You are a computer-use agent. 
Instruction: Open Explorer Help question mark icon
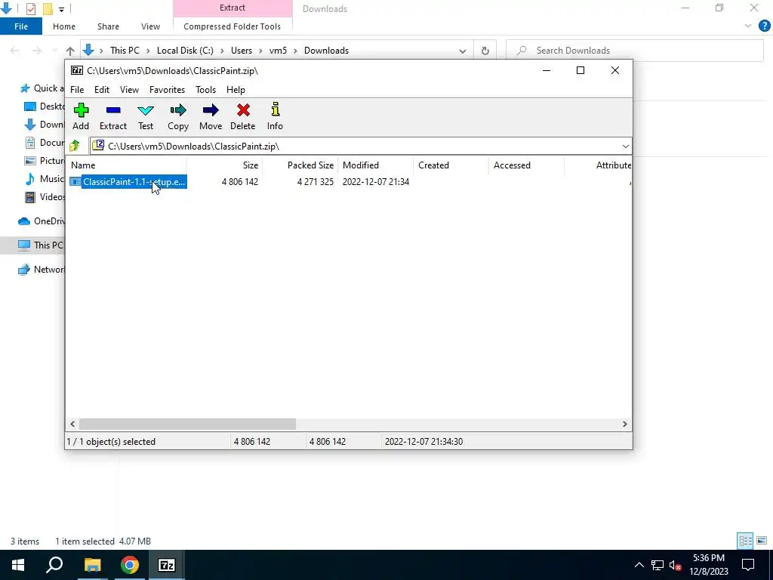[x=764, y=26]
